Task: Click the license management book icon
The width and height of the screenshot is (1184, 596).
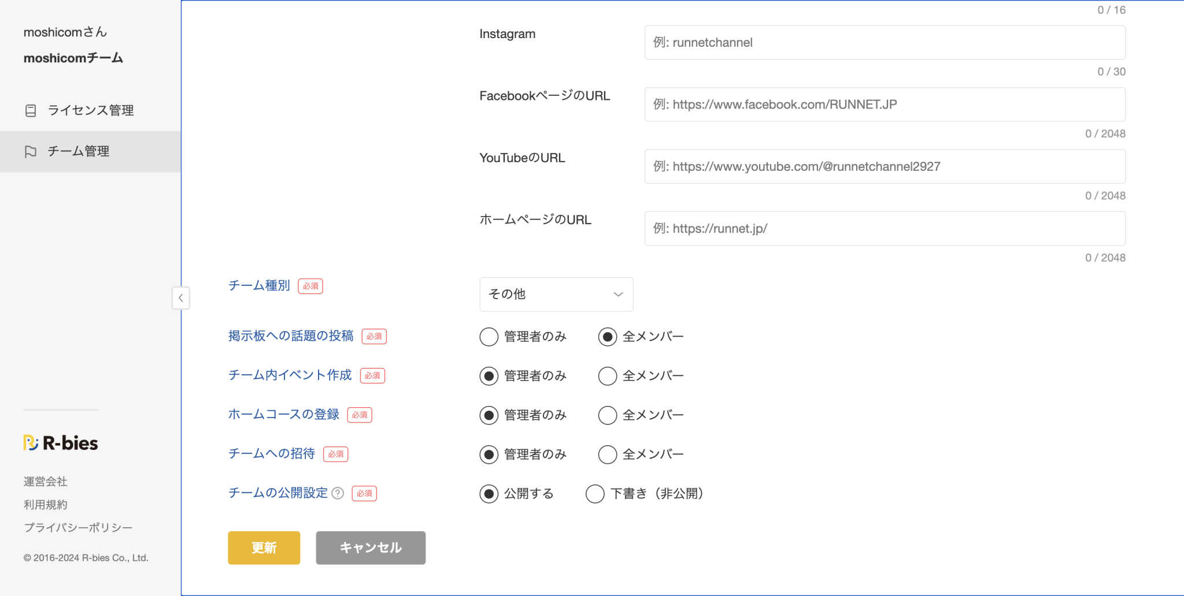Action: 31,110
